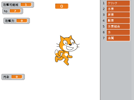The height and width of the screenshot is (100, 134).
Task: Select list item 4 酸素
Action: coord(118,21)
